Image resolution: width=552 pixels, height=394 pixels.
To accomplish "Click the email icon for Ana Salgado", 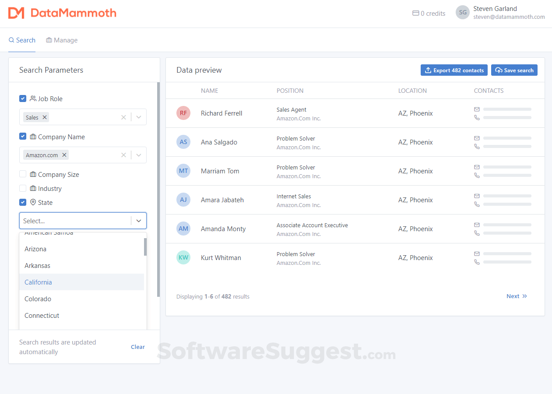I will pyautogui.click(x=477, y=138).
